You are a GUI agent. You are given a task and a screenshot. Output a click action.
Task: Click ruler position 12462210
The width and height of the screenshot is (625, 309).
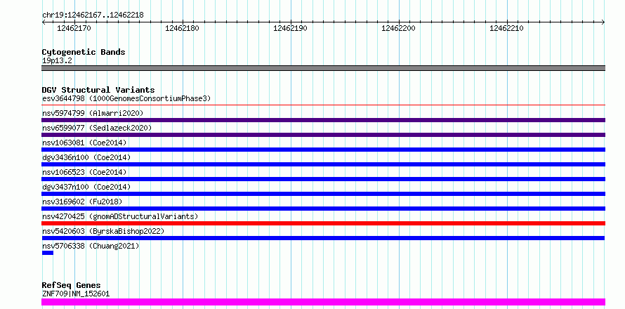pyautogui.click(x=506, y=28)
